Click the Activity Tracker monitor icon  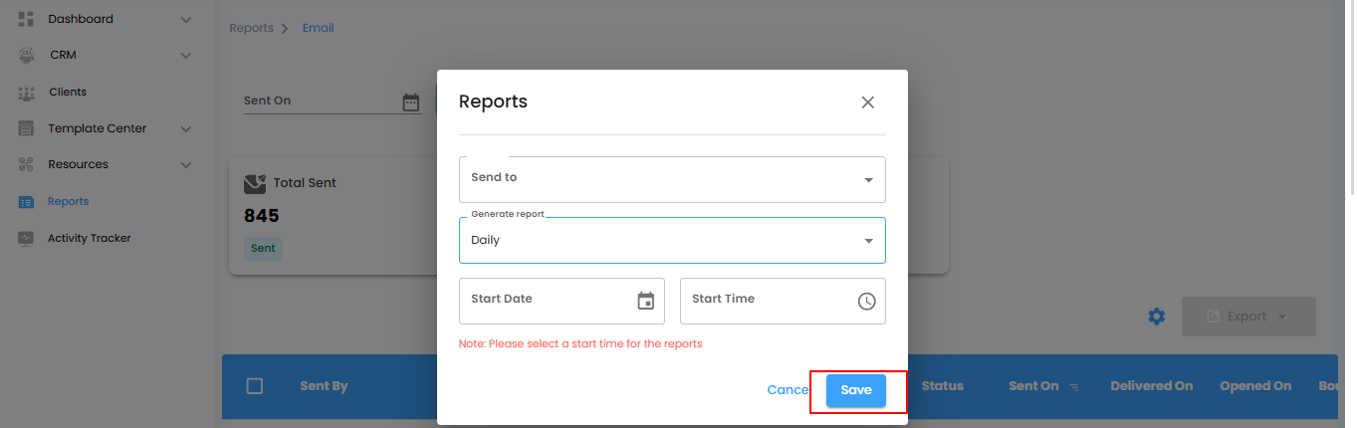point(27,239)
